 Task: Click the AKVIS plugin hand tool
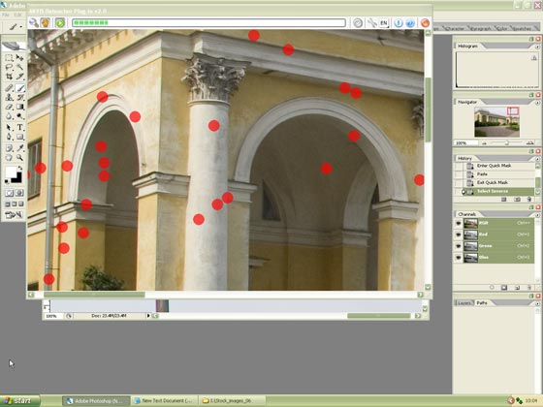(x=45, y=23)
